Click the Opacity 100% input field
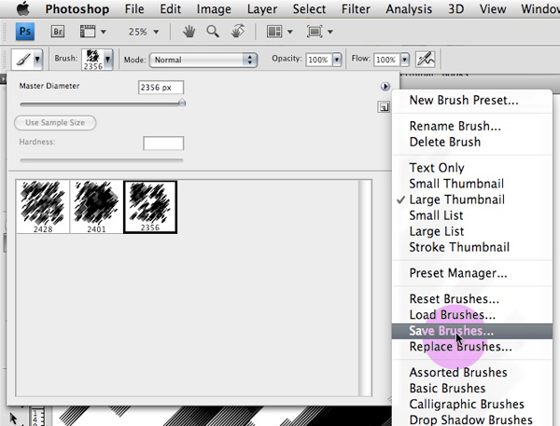Image resolution: width=560 pixels, height=426 pixels. tap(318, 60)
